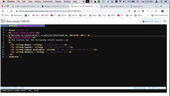170x96 pixels.
Task: Open the Bookmarks menu in menu bar
Action: 48,2
